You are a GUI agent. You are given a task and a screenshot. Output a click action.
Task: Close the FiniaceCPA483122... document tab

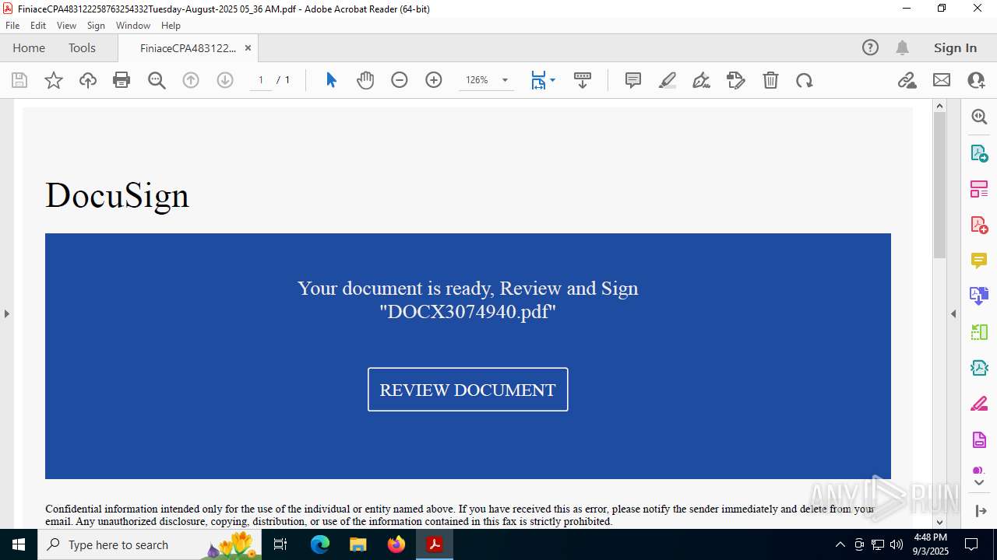tap(248, 48)
